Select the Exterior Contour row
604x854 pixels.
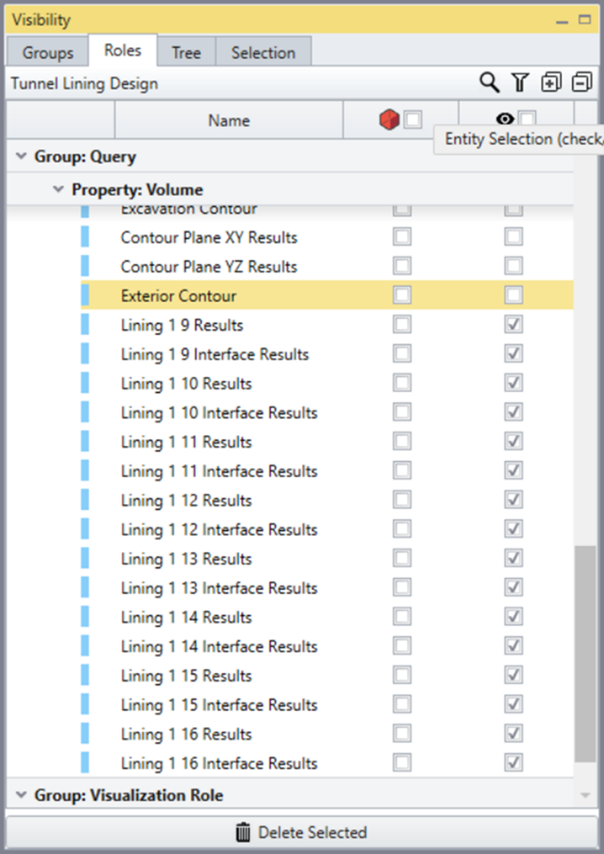[x=327, y=295]
